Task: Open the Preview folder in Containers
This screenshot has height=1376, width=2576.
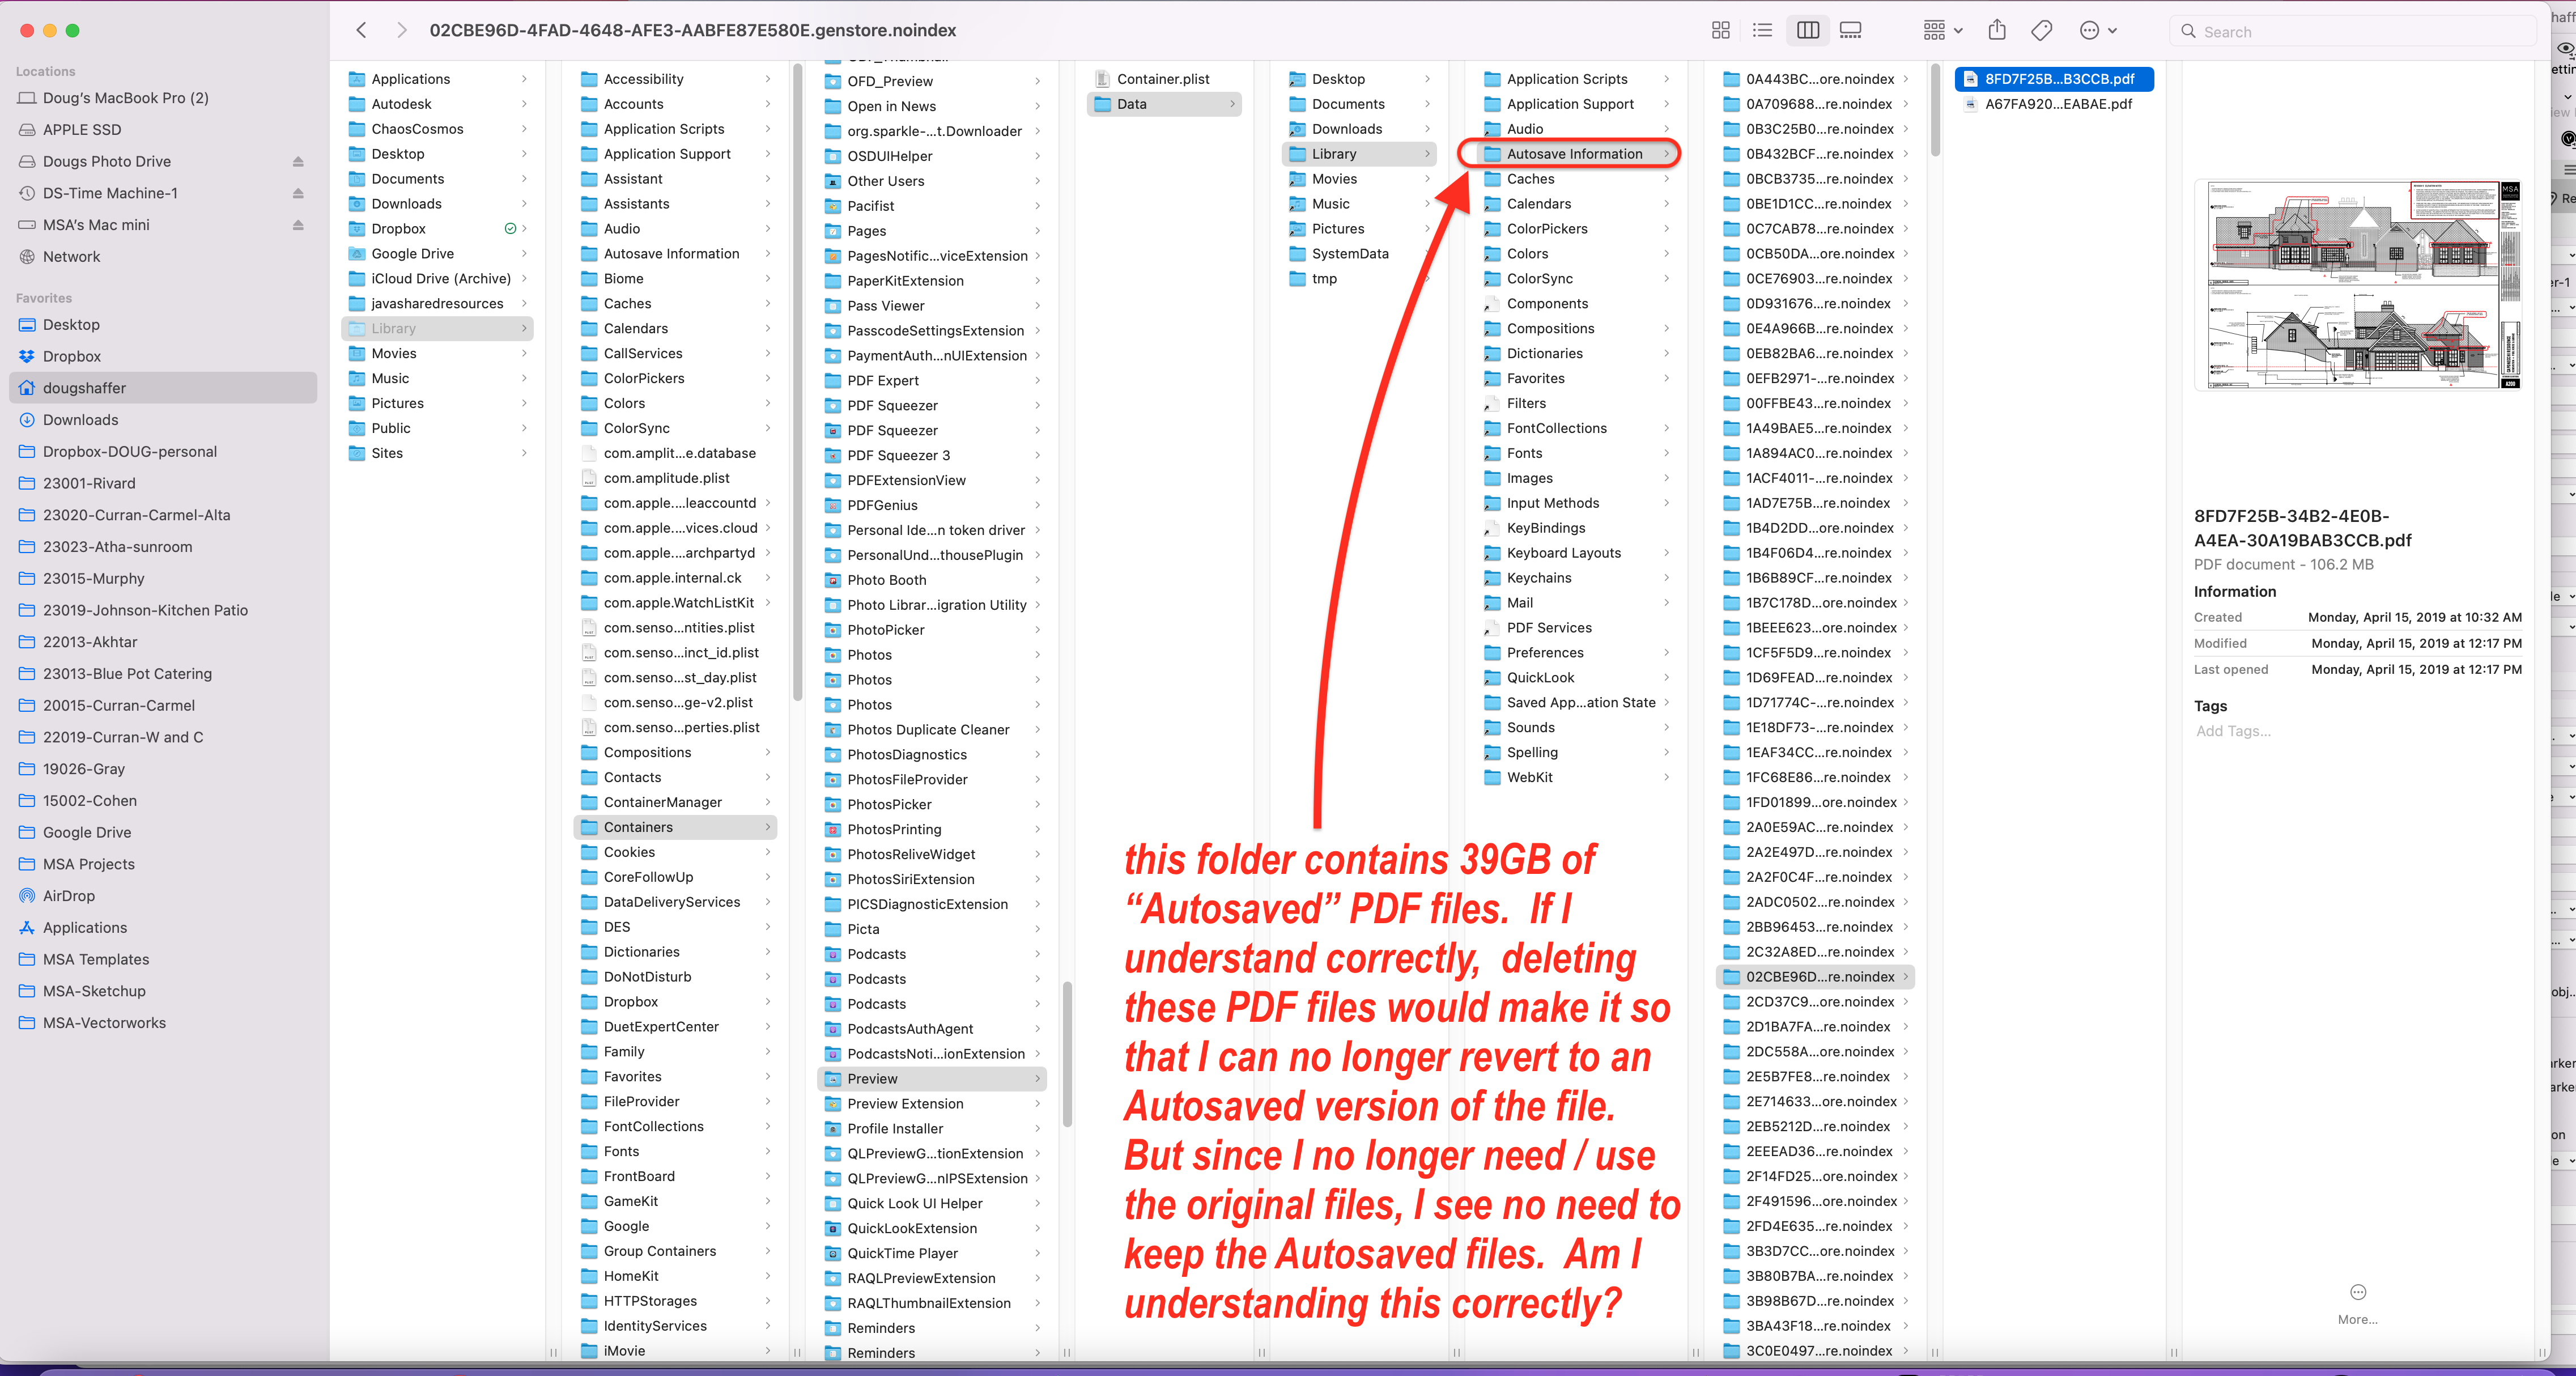Action: (x=872, y=1078)
